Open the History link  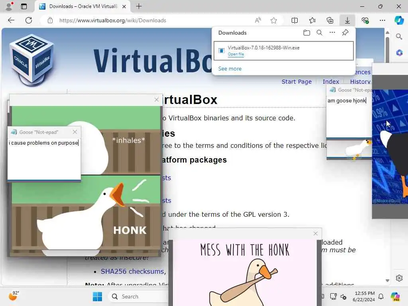360,82
